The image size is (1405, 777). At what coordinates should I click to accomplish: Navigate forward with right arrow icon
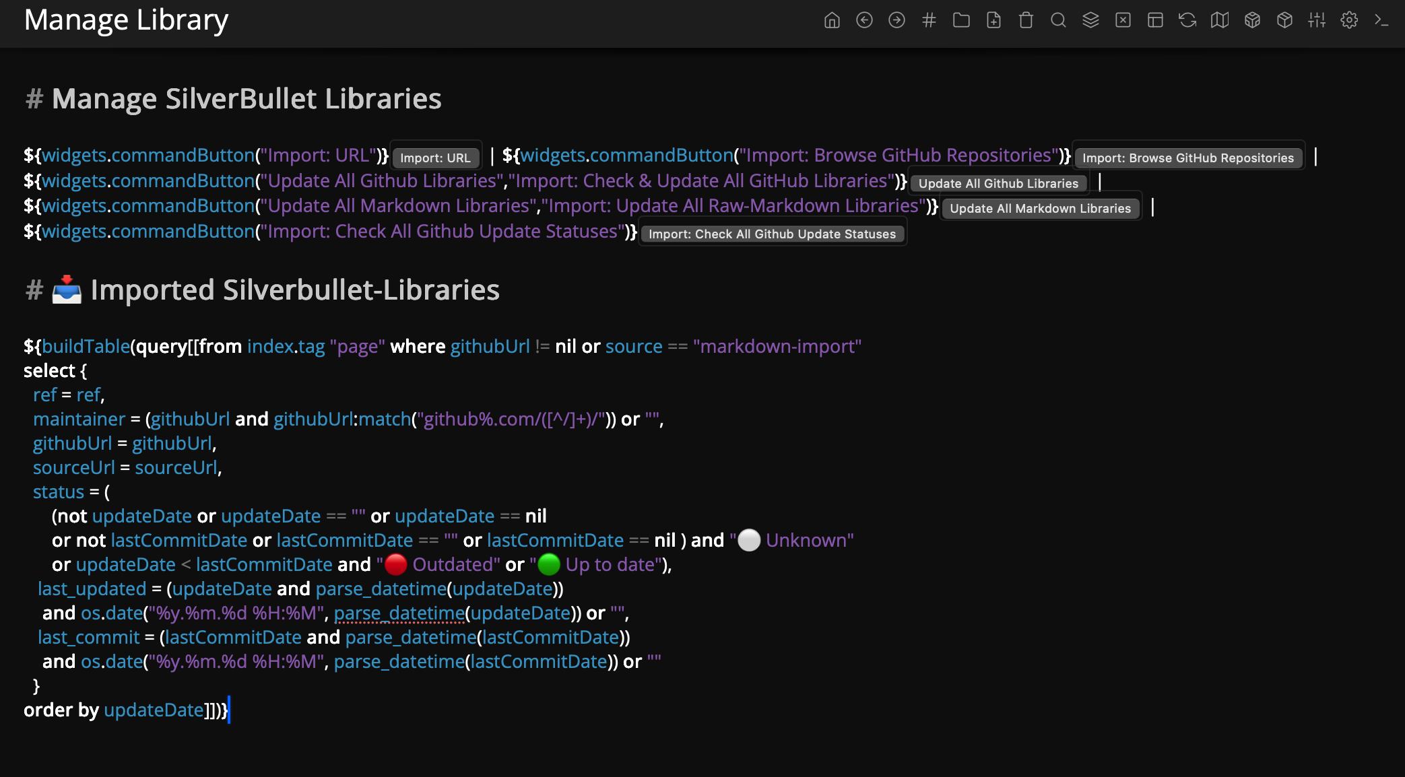tap(896, 20)
